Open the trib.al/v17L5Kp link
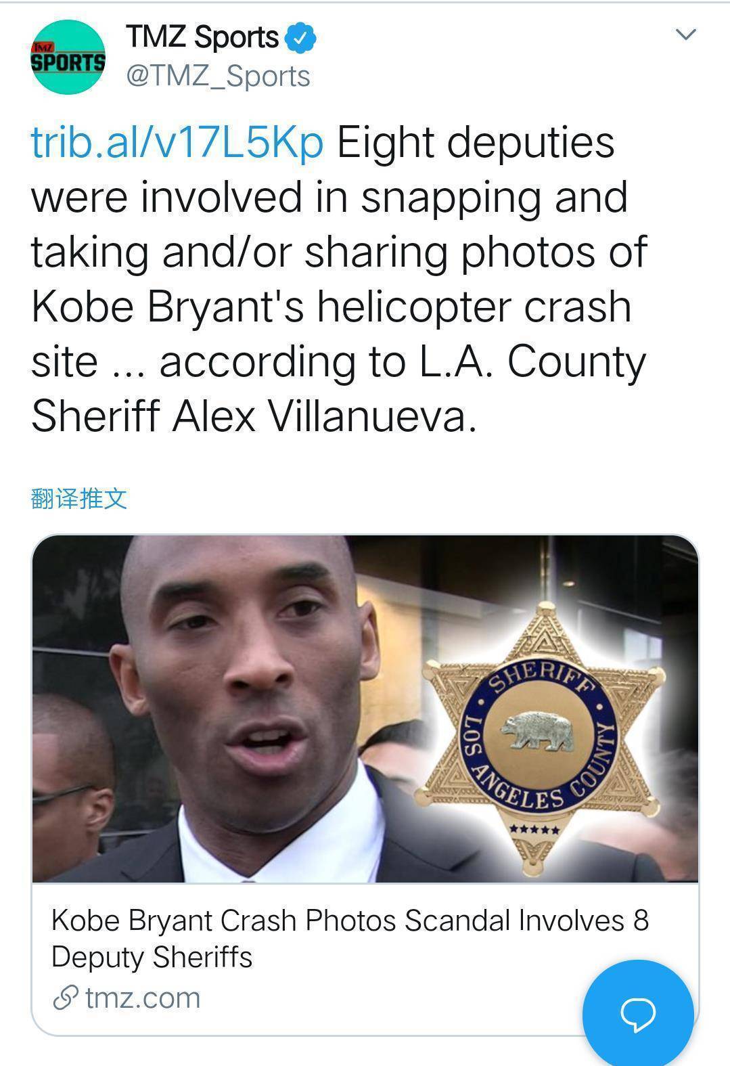 point(177,143)
